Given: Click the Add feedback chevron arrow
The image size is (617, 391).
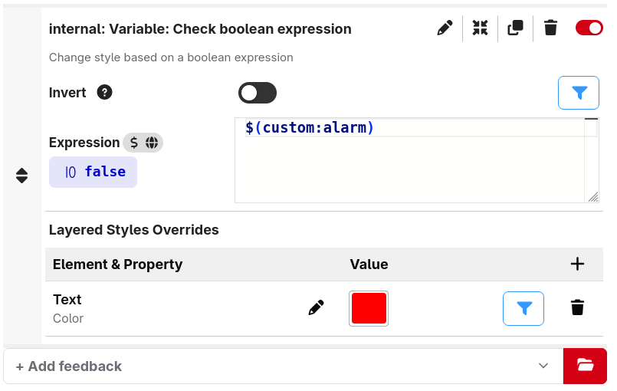Looking at the screenshot, I should click(543, 366).
